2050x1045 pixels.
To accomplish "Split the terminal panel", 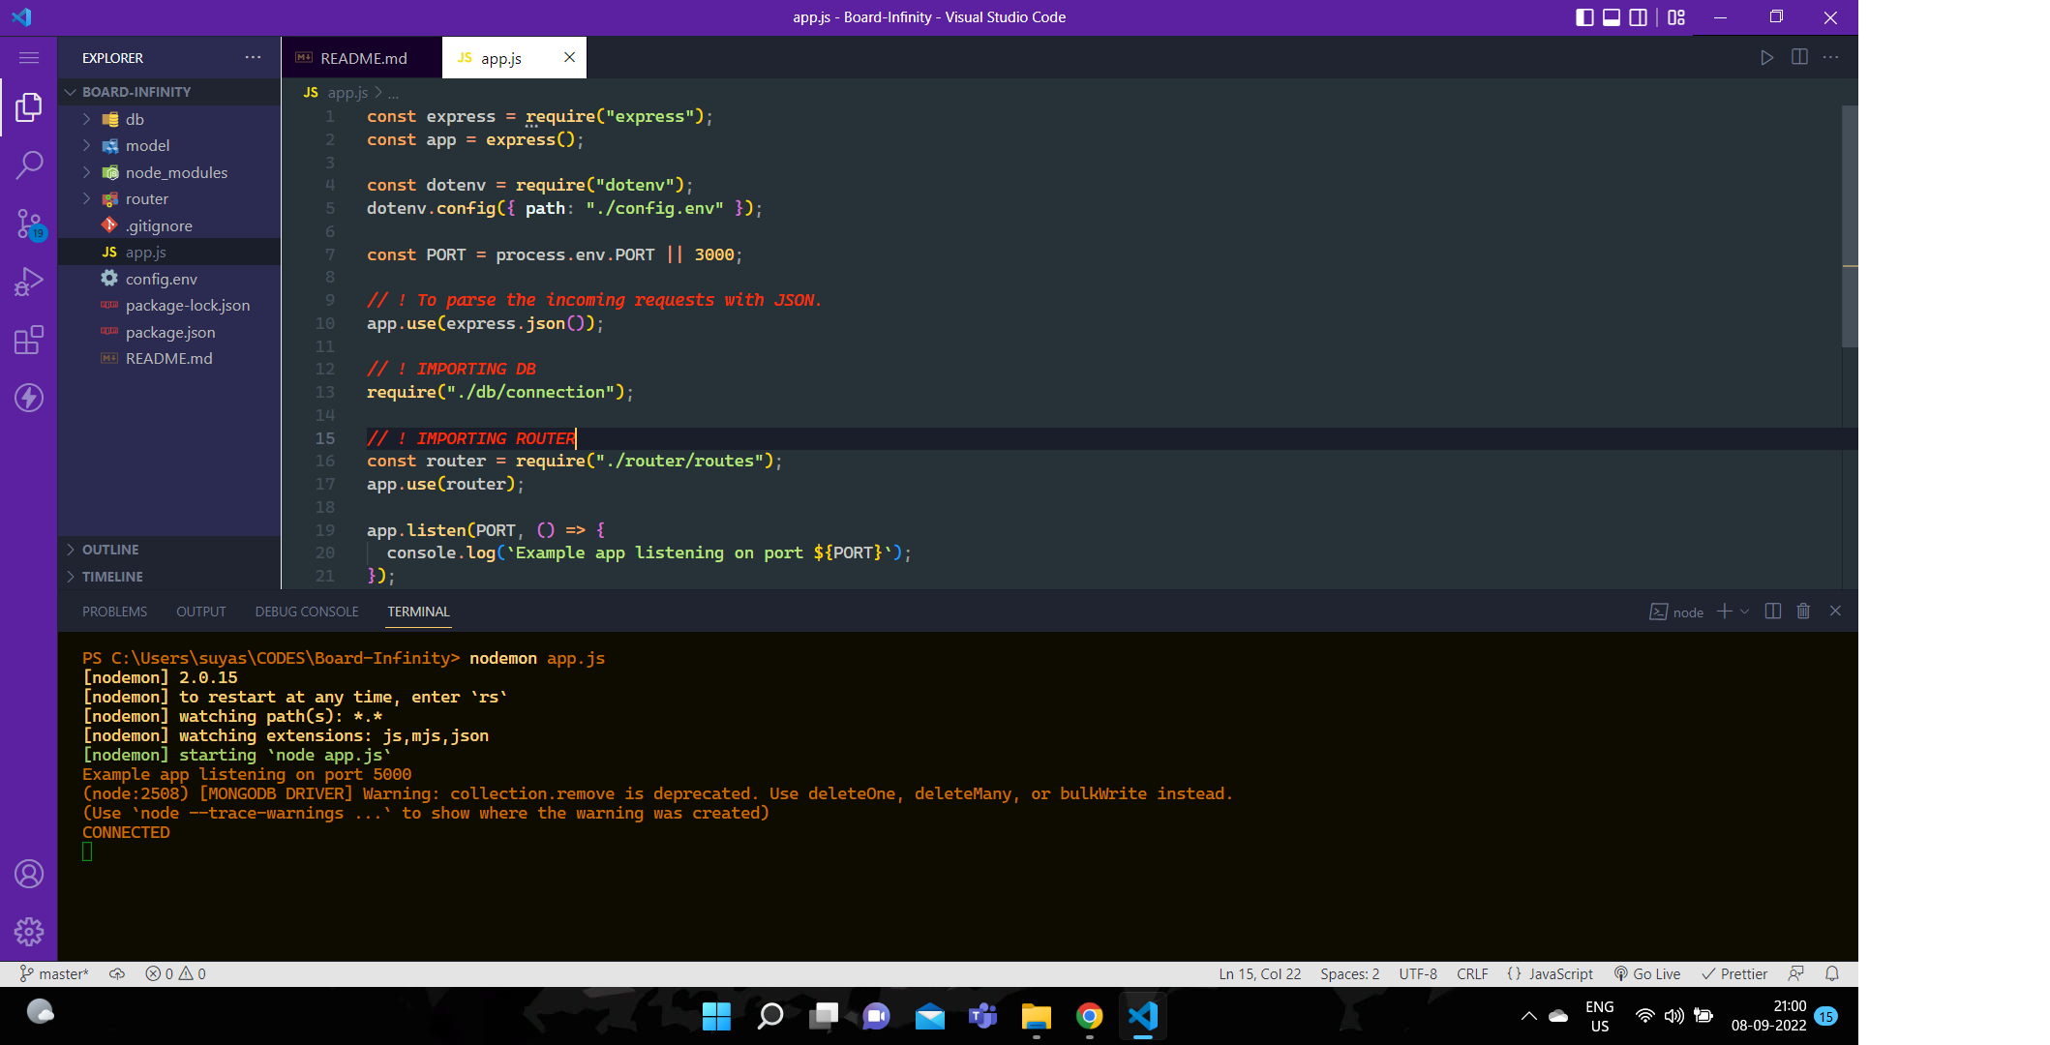I will [x=1773, y=611].
